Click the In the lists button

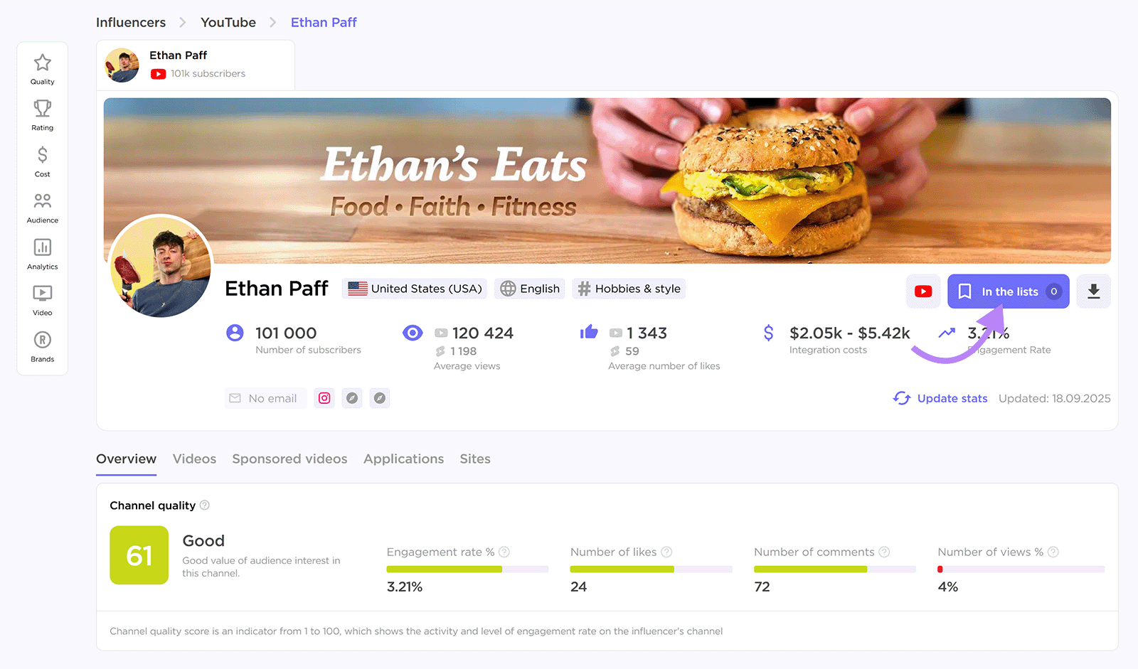coord(1008,291)
